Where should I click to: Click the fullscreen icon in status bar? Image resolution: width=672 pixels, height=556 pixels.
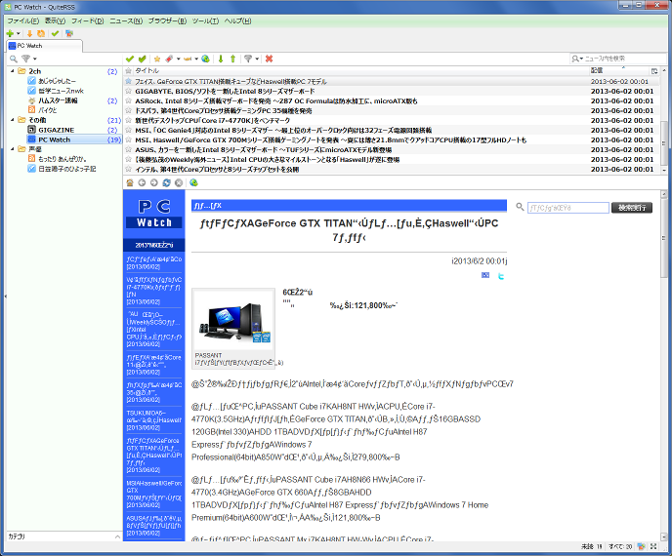point(653,546)
